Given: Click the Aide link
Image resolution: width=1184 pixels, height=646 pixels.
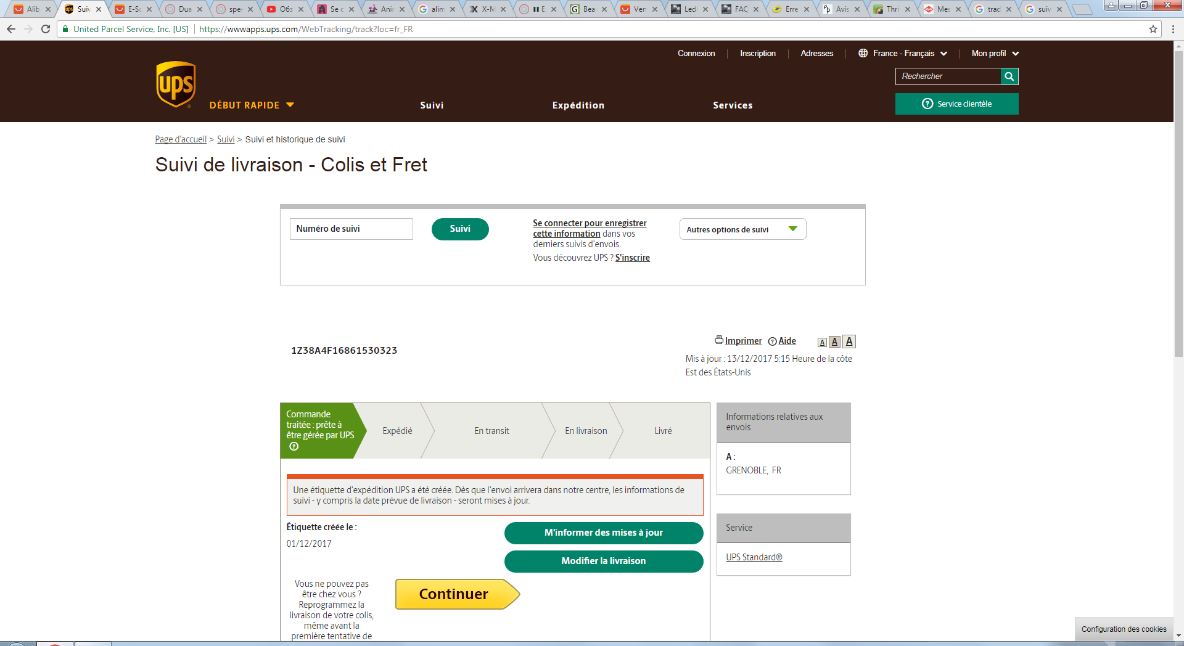Looking at the screenshot, I should tap(787, 341).
